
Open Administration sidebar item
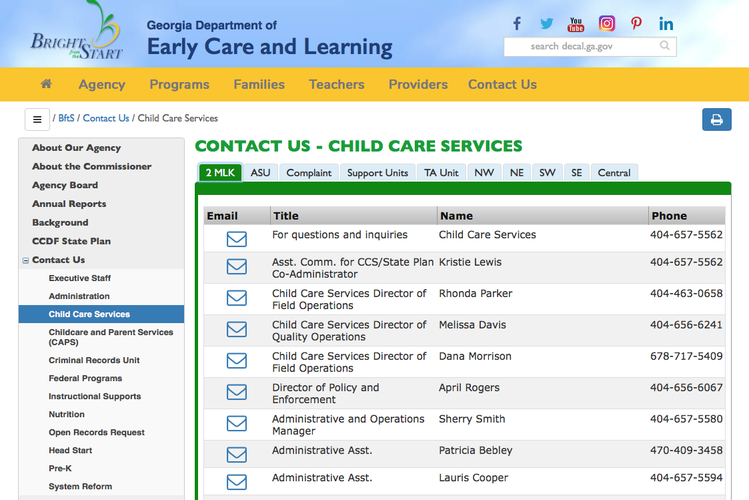[79, 296]
